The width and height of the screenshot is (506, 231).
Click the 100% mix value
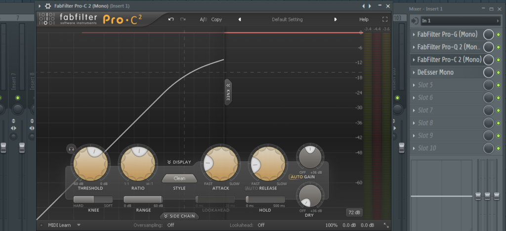point(332,225)
